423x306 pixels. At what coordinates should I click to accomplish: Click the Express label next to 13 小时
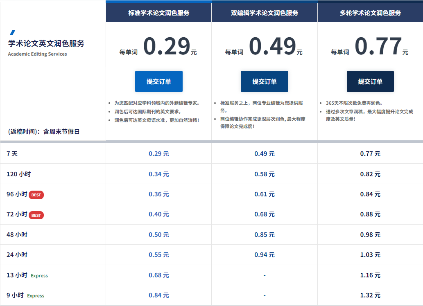(x=40, y=276)
